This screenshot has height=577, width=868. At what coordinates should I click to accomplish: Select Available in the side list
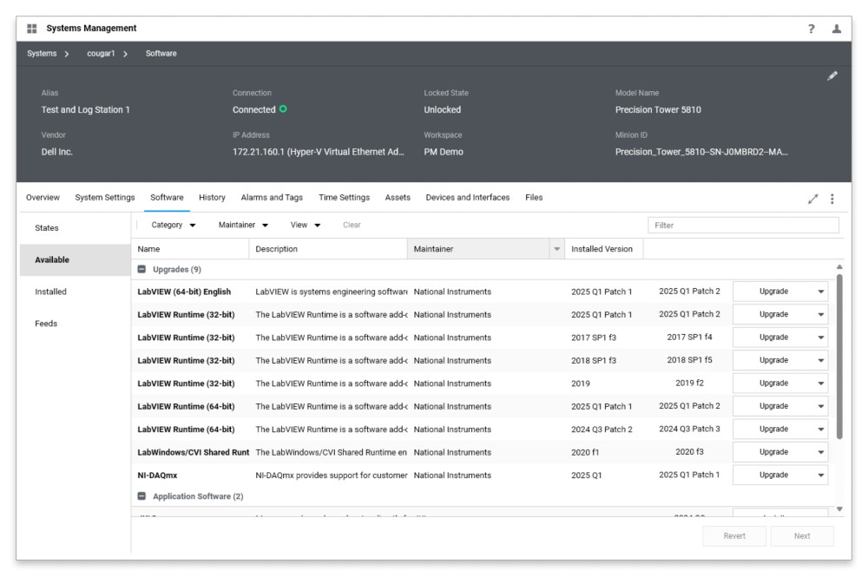pyautogui.click(x=76, y=260)
